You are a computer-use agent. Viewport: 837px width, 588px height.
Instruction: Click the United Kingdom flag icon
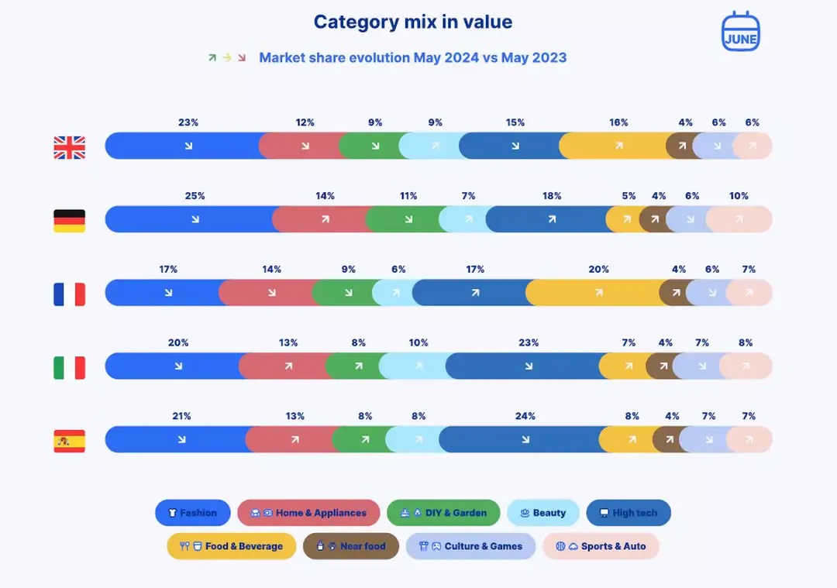tap(70, 148)
